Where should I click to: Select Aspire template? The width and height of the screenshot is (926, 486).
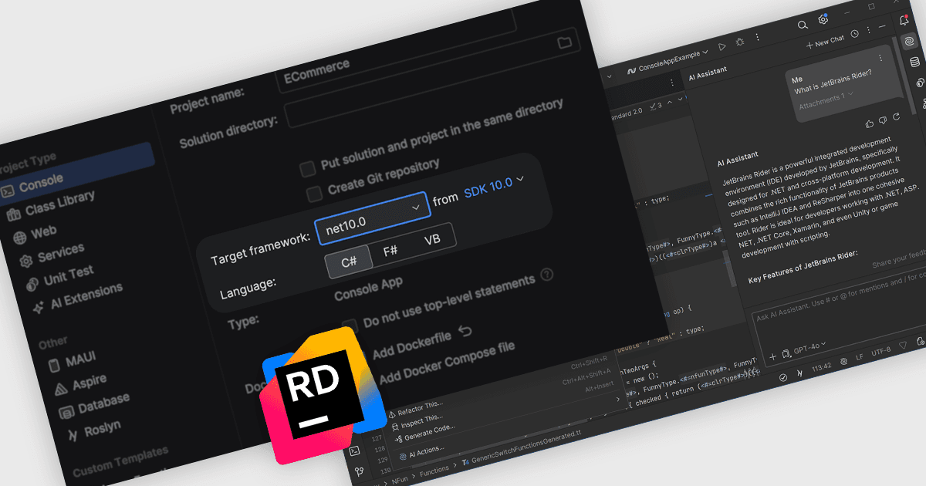click(79, 384)
